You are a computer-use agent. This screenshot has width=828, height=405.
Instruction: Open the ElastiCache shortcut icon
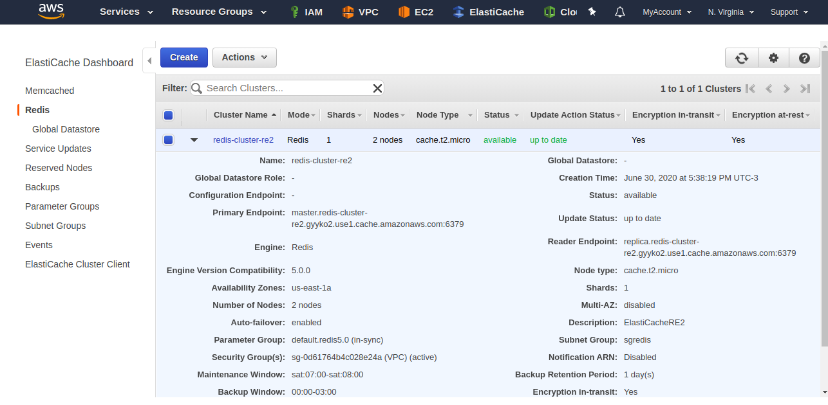pos(458,12)
